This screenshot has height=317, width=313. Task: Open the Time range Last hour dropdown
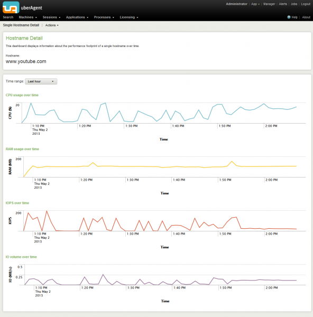41,81
